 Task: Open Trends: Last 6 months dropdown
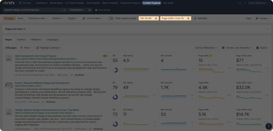coord(237,48)
